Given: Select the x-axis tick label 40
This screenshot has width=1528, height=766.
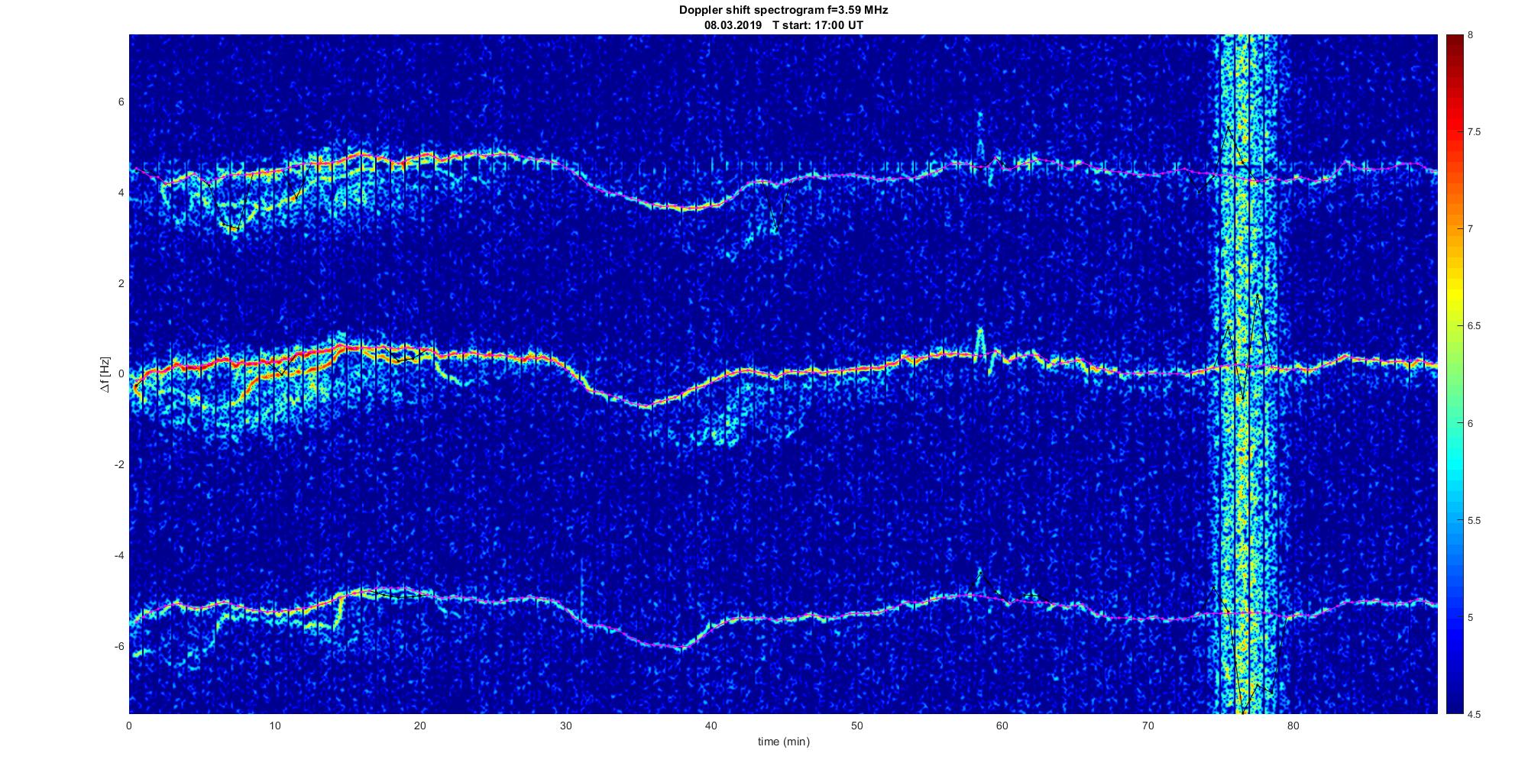Looking at the screenshot, I should coord(711,726).
